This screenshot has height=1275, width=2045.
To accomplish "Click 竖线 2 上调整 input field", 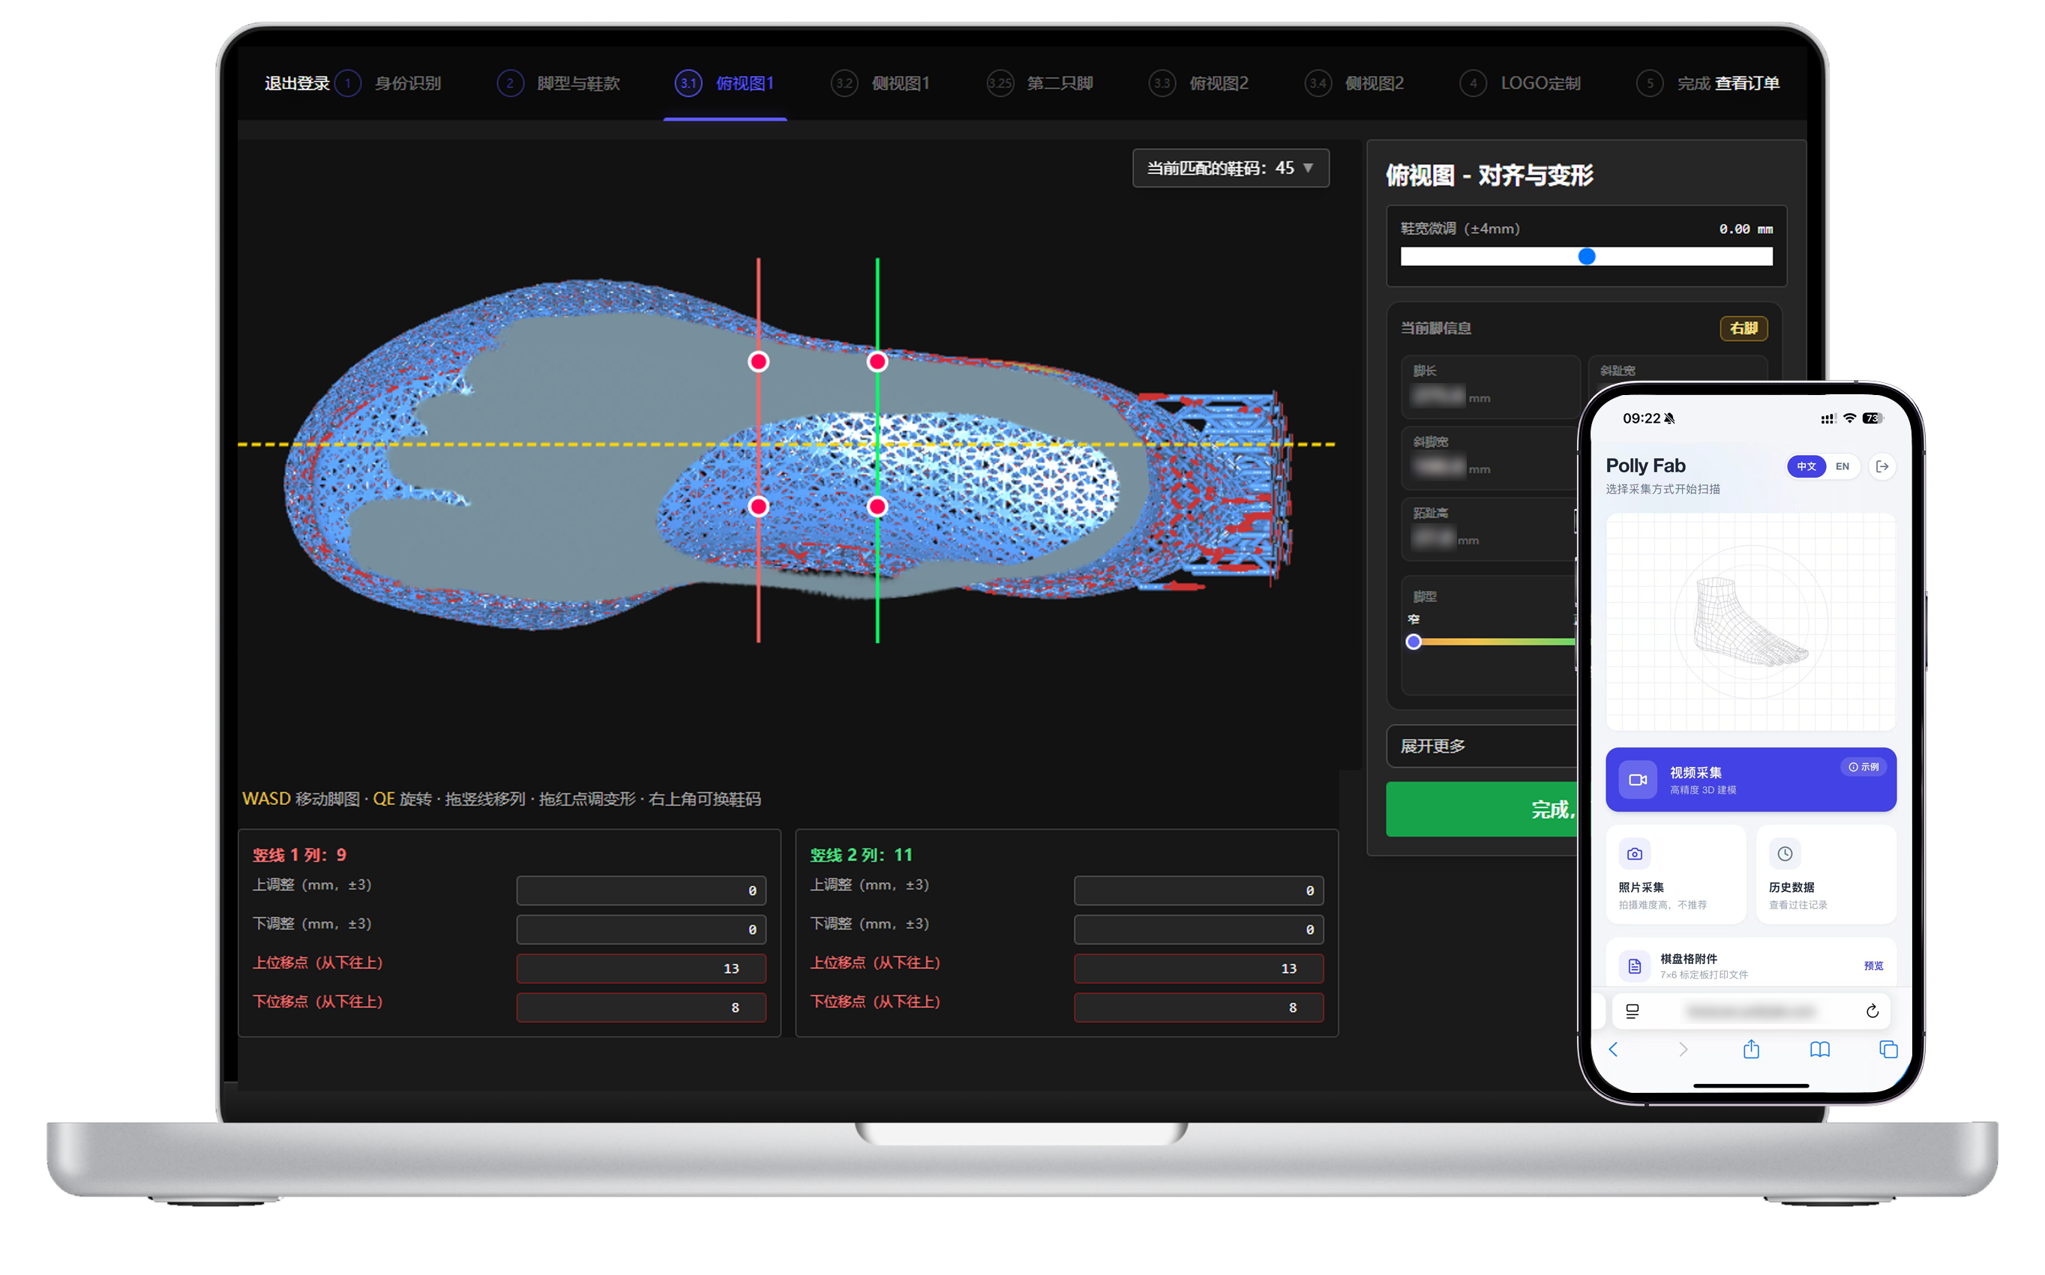I will [1199, 890].
